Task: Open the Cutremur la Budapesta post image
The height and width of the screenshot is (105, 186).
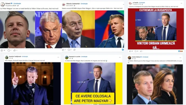Action: pos(156,29)
